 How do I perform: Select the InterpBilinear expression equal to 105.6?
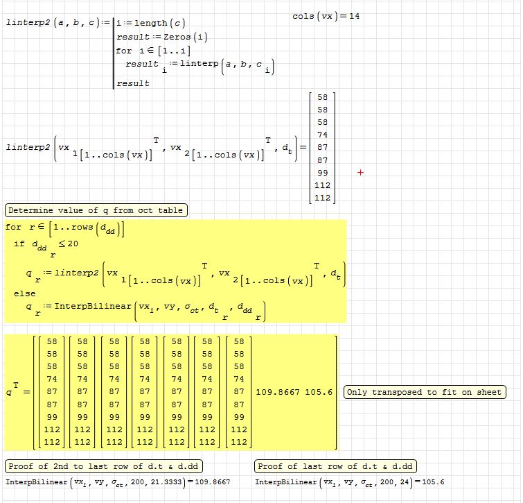[350, 482]
